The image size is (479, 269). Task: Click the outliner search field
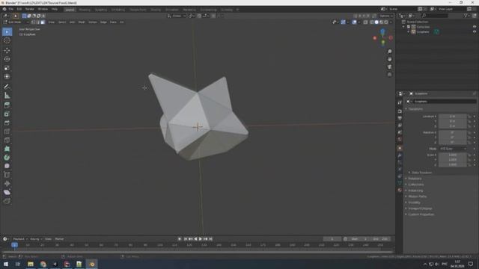(x=436, y=16)
